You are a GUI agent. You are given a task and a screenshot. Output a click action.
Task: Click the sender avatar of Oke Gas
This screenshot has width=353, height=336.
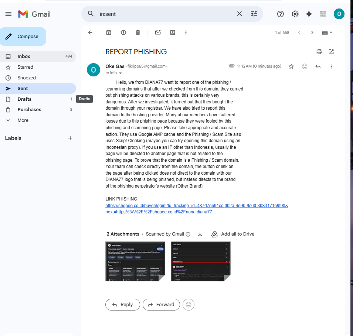94,70
